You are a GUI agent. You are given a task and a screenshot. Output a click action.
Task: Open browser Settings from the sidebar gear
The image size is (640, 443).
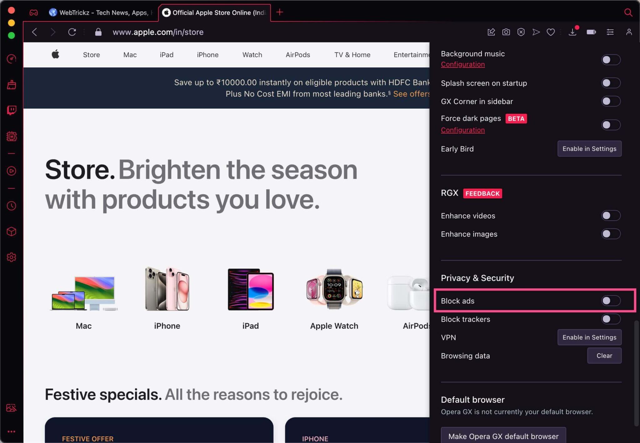tap(12, 257)
